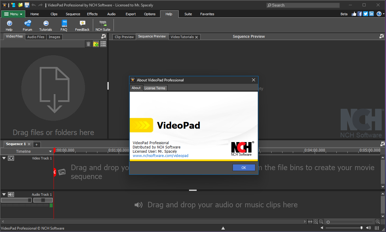Open the Clips ribbon tab
386x232 pixels.
(54, 14)
